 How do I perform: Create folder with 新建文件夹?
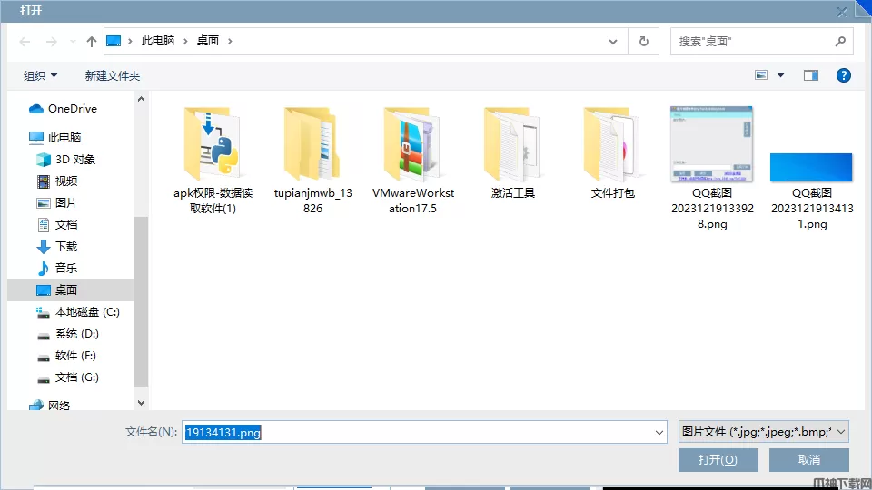[x=113, y=75]
